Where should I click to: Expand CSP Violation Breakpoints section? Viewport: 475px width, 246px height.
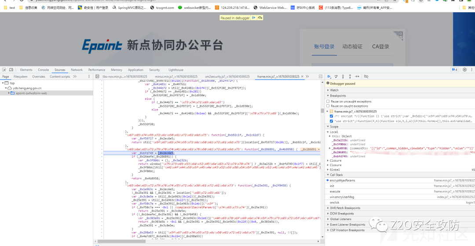click(347, 230)
